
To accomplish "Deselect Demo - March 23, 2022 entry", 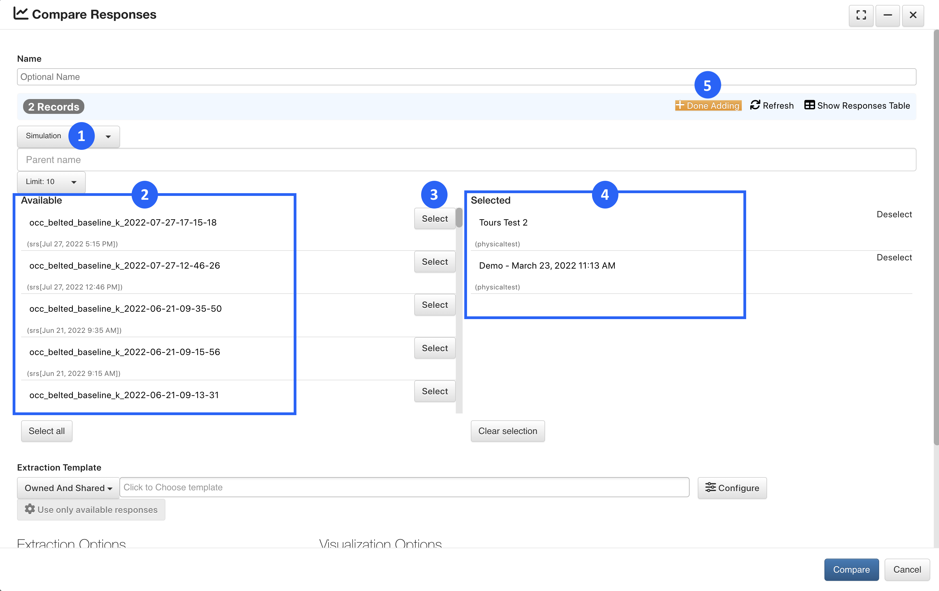I will [x=894, y=257].
